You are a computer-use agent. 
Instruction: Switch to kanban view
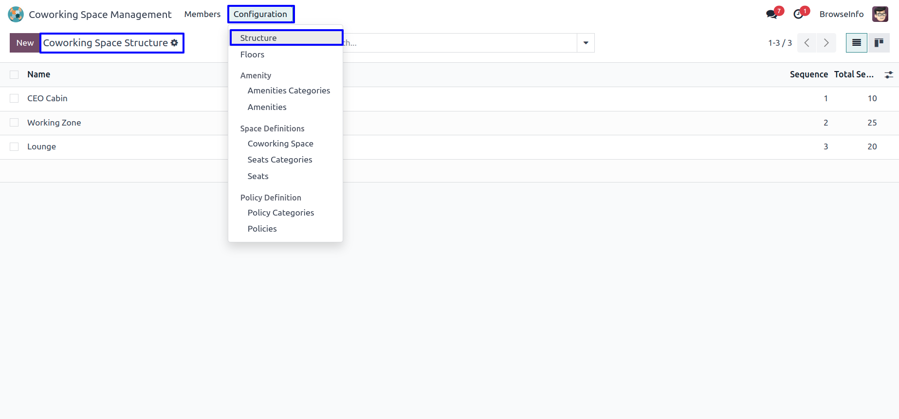[x=879, y=43]
